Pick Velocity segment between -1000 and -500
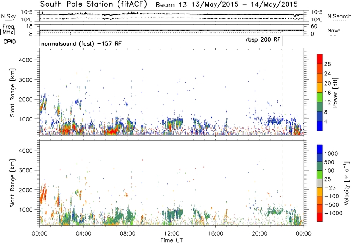 [320, 208]
